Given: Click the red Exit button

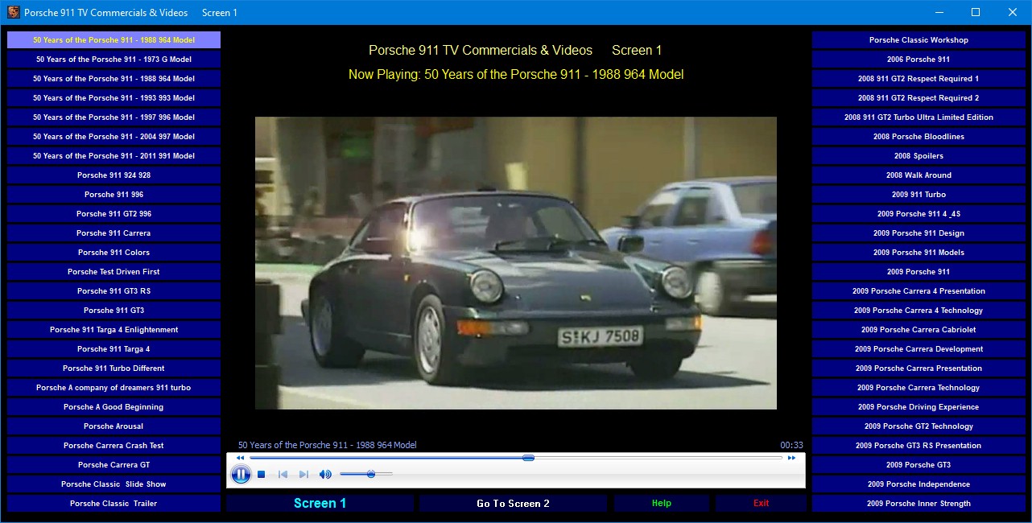Looking at the screenshot, I should (761, 503).
